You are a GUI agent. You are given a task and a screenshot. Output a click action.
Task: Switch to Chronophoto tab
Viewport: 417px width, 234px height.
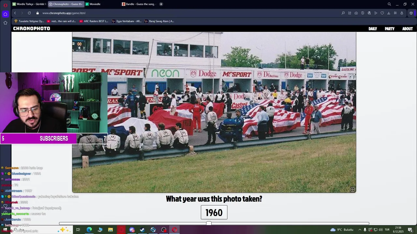pyautogui.click(x=66, y=4)
